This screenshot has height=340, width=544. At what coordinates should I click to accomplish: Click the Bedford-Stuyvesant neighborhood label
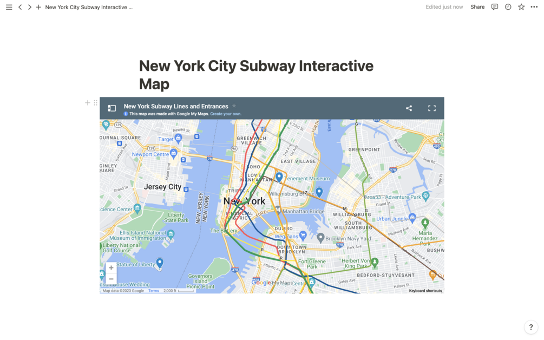click(x=386, y=275)
